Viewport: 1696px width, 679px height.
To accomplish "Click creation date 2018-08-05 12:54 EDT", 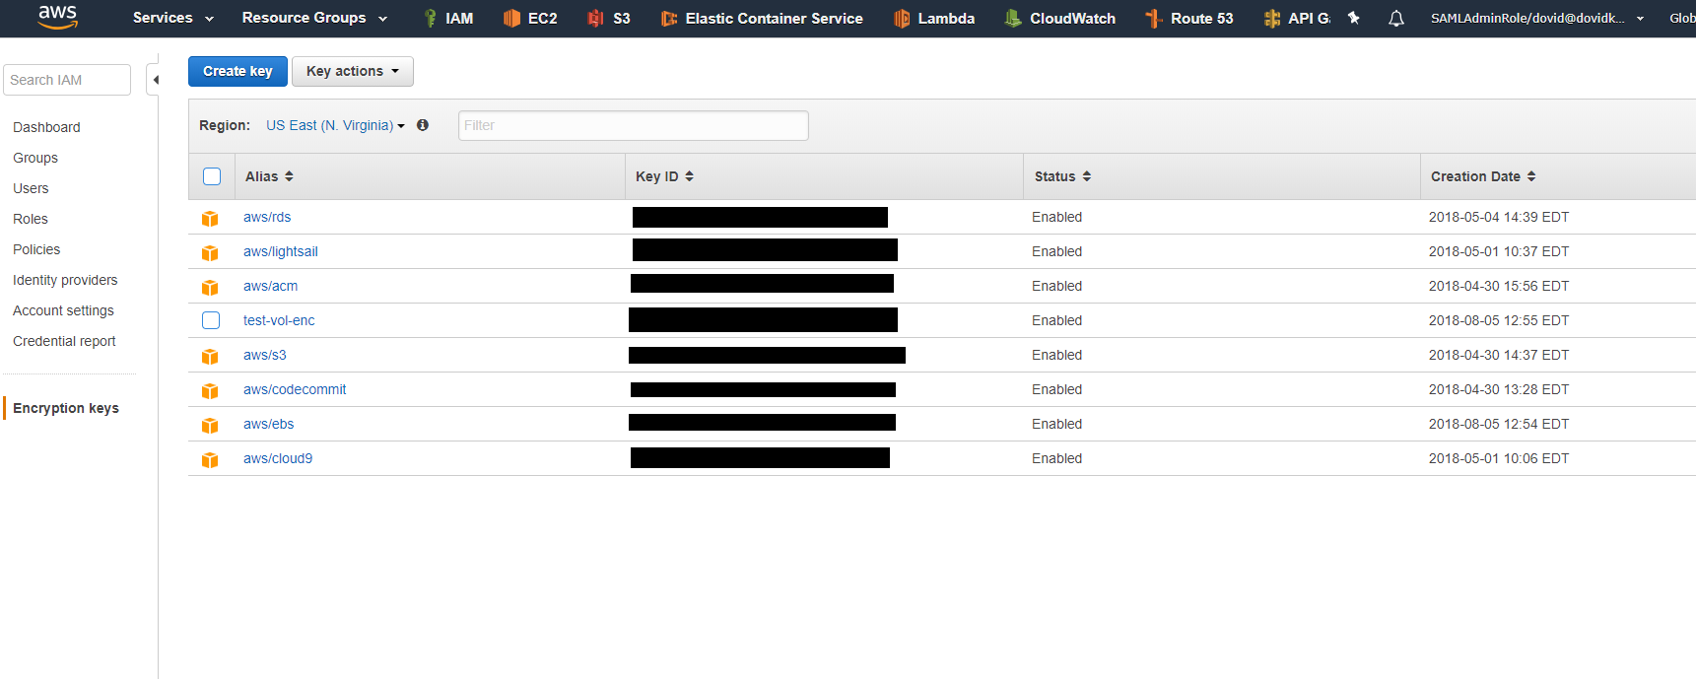I will coord(1499,424).
